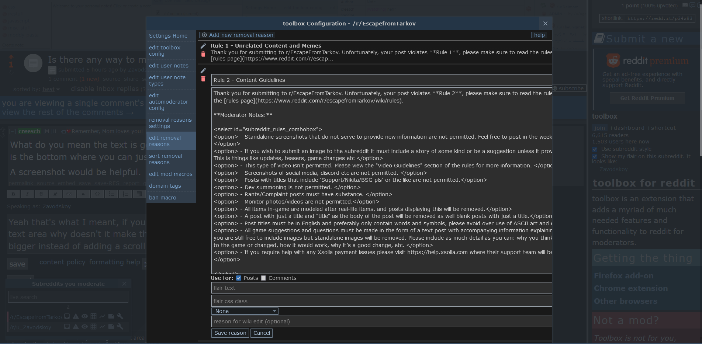Open the note icon for /r/u_Zavodskoy
Viewport: 702px width, 344px height.
(111, 327)
